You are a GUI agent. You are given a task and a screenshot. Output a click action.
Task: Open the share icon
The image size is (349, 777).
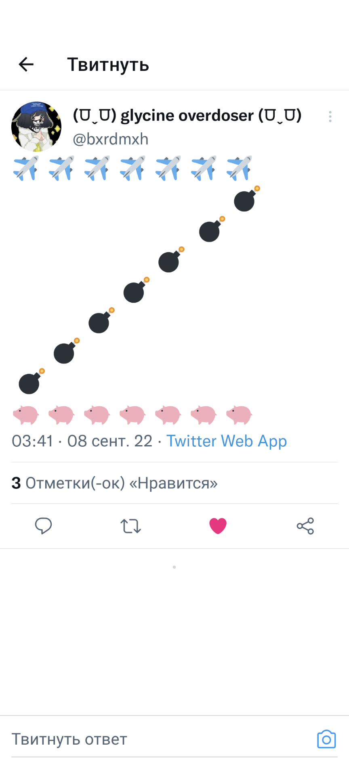tap(305, 526)
